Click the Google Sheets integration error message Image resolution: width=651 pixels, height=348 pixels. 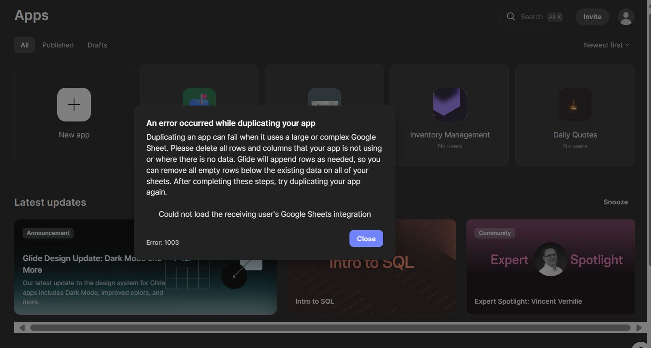pos(265,214)
